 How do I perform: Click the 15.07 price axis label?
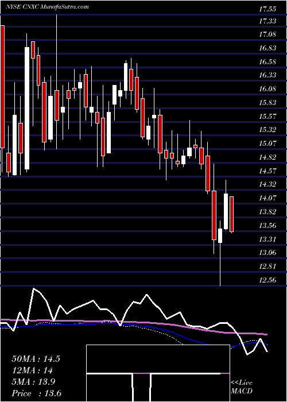267,144
